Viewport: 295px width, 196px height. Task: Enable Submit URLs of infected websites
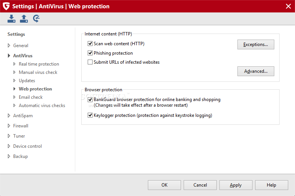point(90,62)
